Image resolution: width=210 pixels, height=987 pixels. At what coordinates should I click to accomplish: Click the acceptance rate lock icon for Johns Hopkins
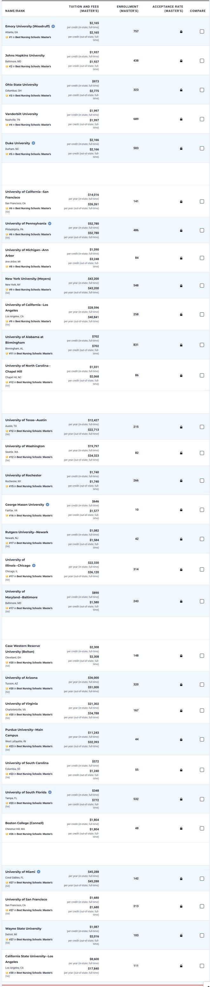pyautogui.click(x=181, y=61)
